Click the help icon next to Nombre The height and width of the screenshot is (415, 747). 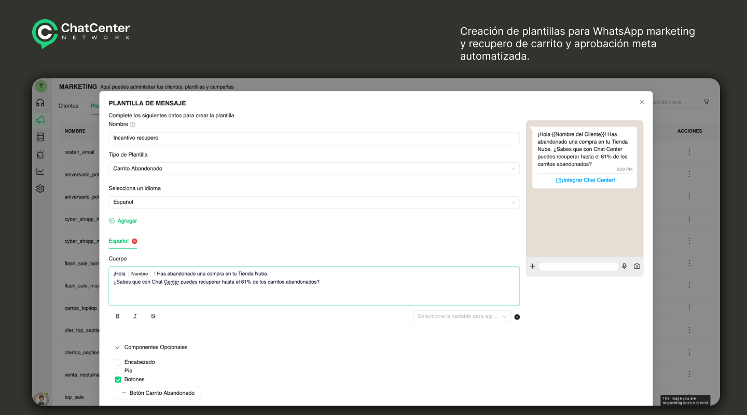pyautogui.click(x=133, y=125)
